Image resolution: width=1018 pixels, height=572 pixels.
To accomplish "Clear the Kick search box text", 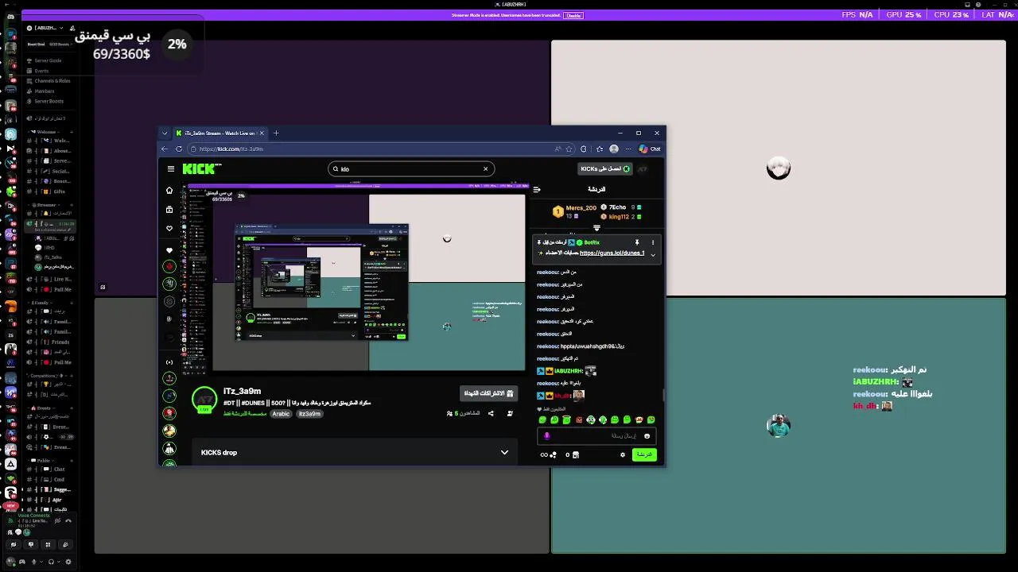I will point(485,168).
